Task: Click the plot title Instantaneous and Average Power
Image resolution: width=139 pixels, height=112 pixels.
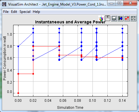Action: coord(70,22)
